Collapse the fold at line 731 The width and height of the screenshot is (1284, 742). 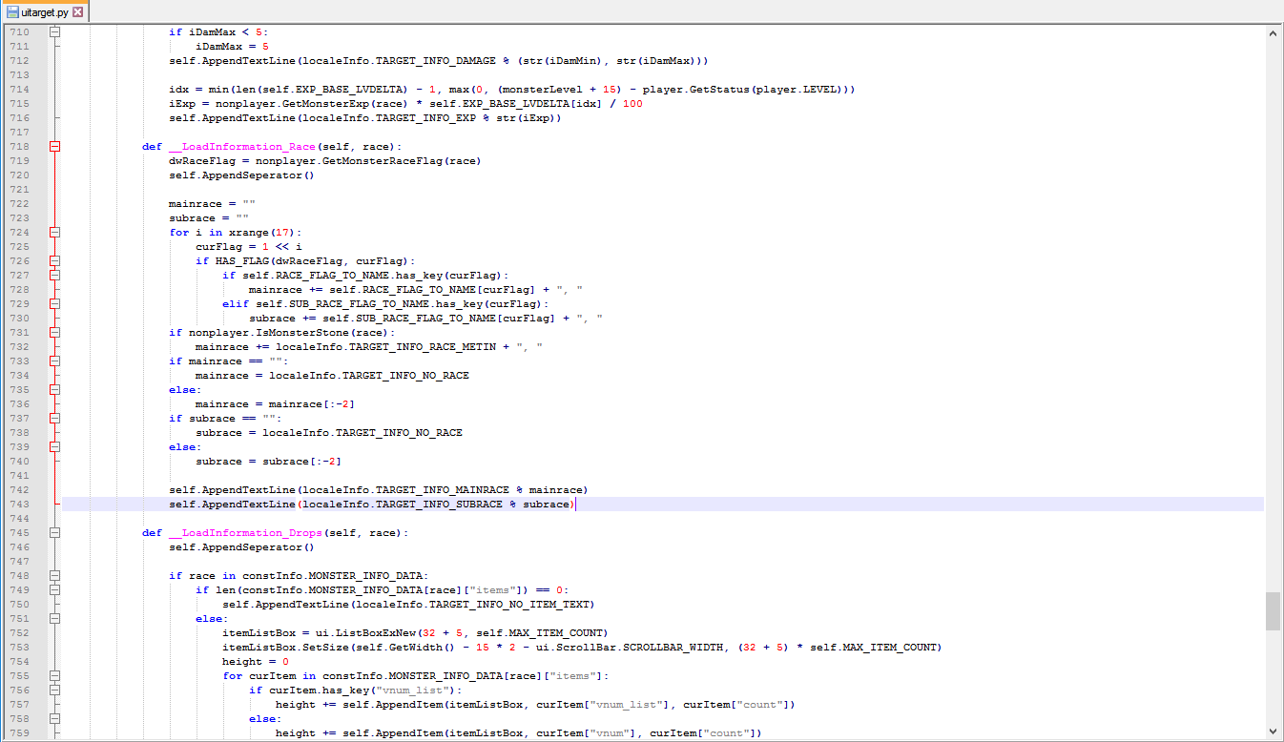point(54,333)
